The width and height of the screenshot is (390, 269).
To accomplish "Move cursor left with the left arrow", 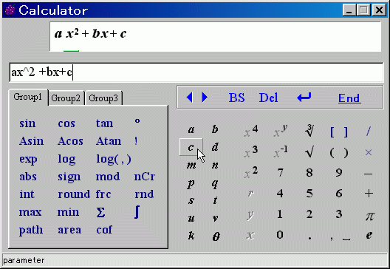I will coord(190,98).
